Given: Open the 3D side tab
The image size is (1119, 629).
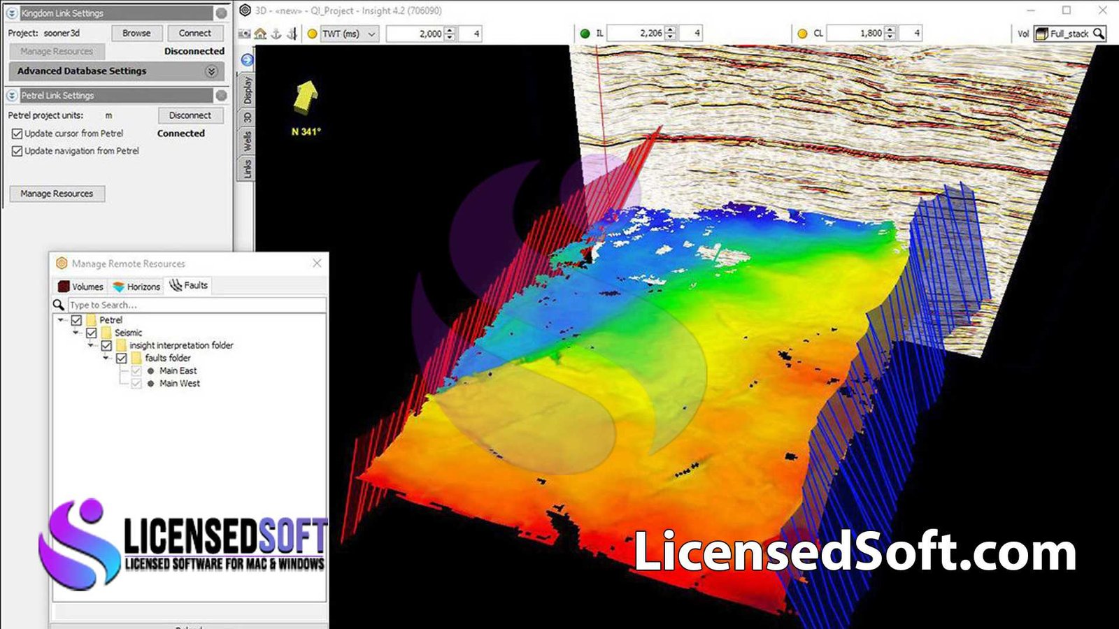Looking at the screenshot, I should pyautogui.click(x=247, y=117).
